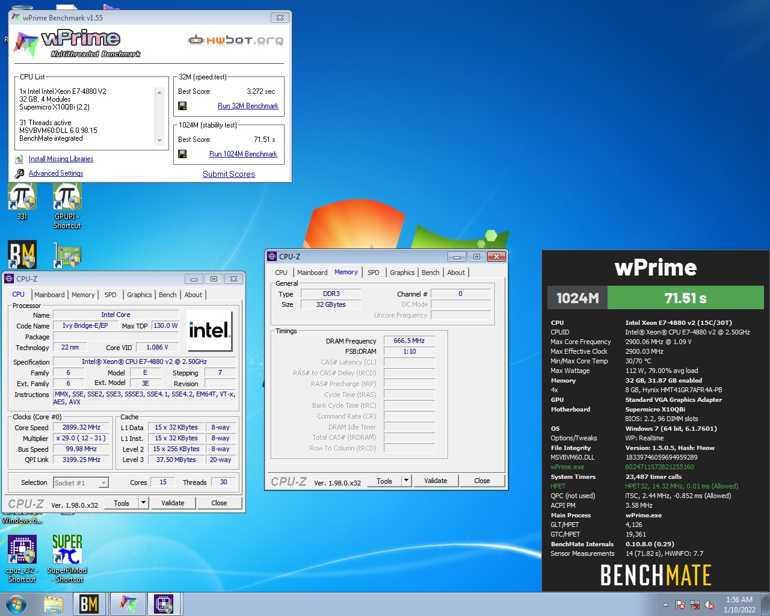Click Tools button in left CPU-Z
Image resolution: width=770 pixels, height=616 pixels.
click(122, 503)
